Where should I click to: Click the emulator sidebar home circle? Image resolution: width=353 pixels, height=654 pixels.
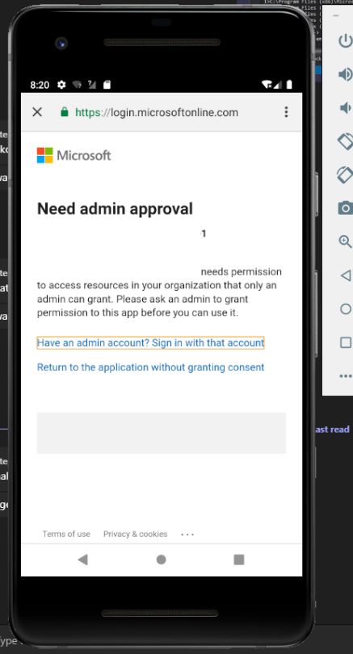click(x=346, y=309)
